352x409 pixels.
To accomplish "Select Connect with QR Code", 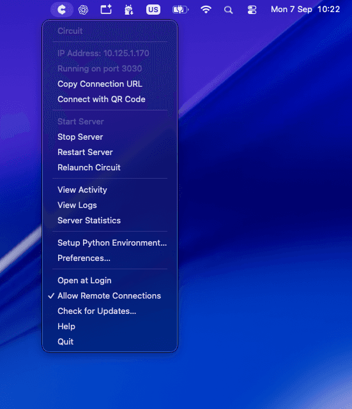I will 110,100.
